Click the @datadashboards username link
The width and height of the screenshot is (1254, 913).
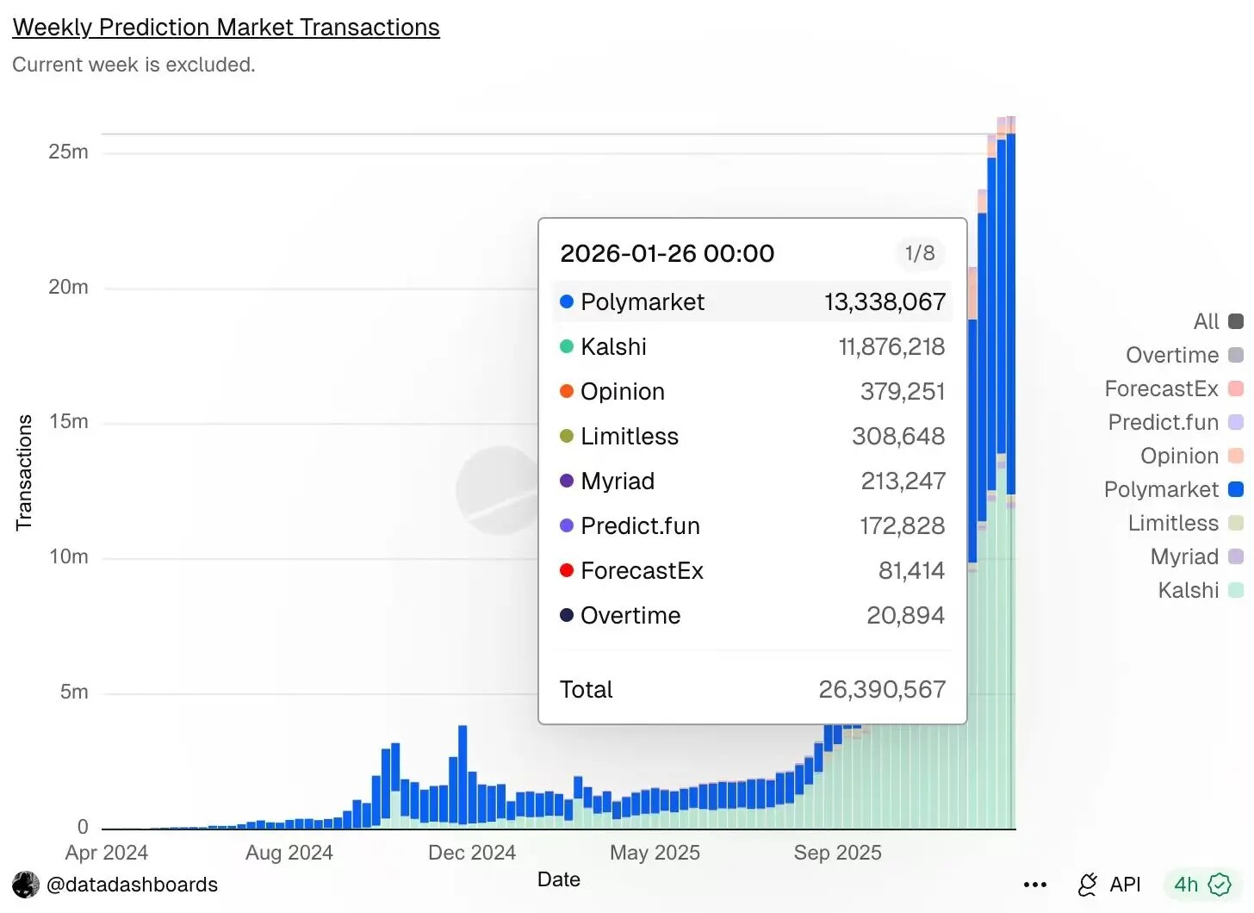tap(133, 885)
